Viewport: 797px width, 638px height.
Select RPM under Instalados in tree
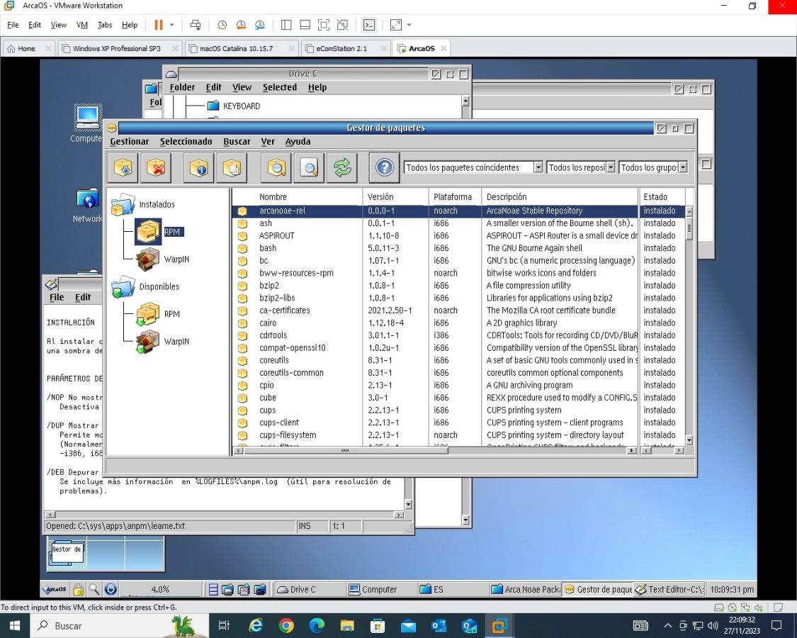[x=171, y=232]
